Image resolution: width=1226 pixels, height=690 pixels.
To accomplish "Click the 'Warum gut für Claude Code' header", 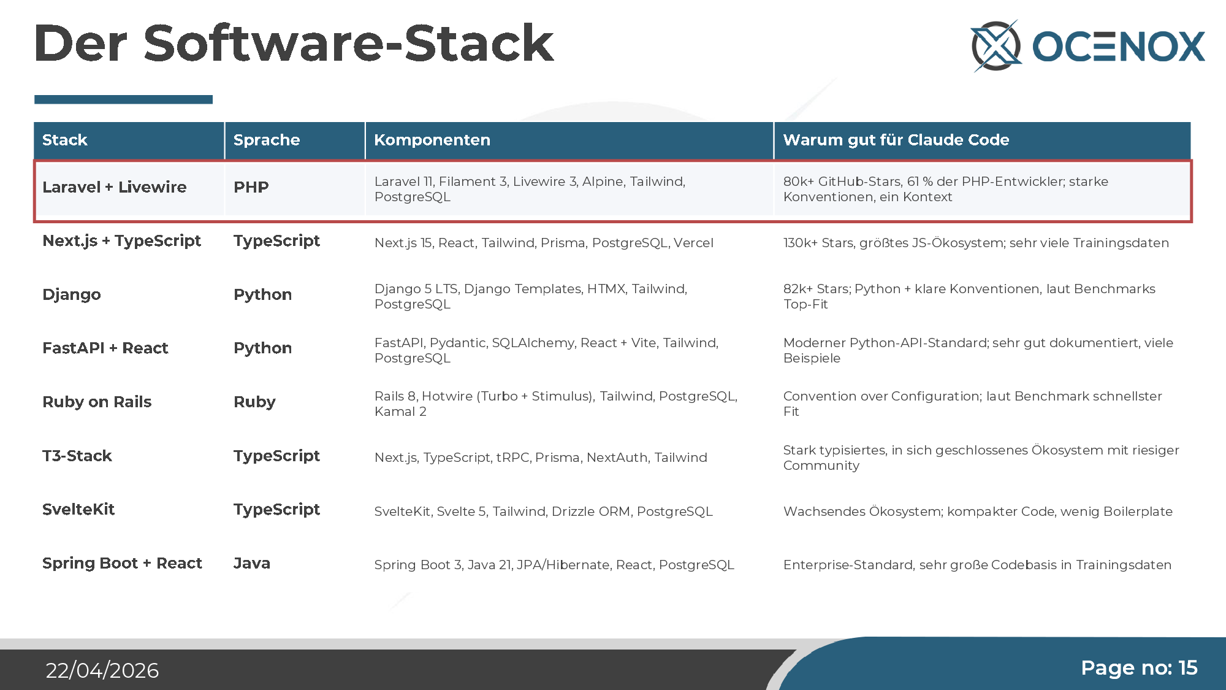I will tap(983, 140).
